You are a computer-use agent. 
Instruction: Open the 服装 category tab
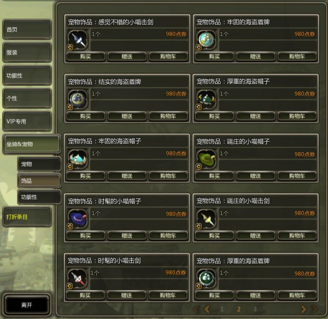tap(27, 52)
